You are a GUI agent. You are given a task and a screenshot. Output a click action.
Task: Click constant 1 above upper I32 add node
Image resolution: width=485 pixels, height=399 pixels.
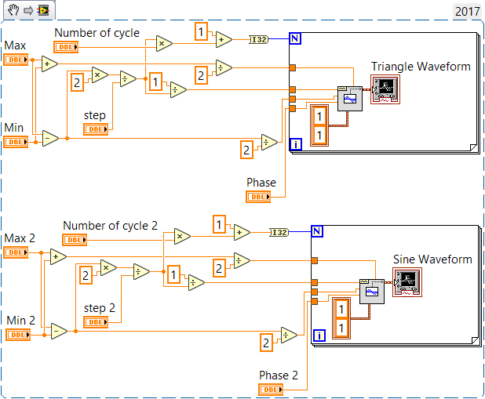pyautogui.click(x=201, y=31)
